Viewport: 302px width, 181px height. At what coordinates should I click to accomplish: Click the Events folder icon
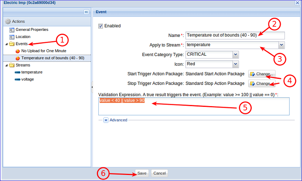[x=12, y=44]
